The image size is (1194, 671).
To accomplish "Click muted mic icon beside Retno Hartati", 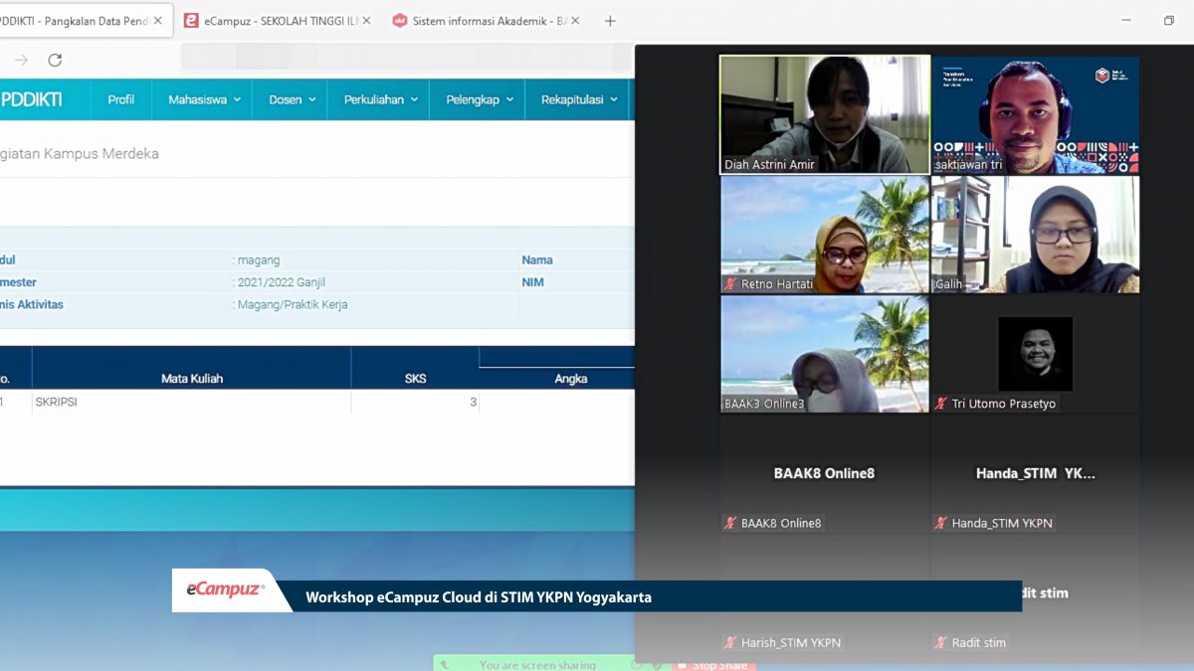I will pyautogui.click(x=730, y=284).
